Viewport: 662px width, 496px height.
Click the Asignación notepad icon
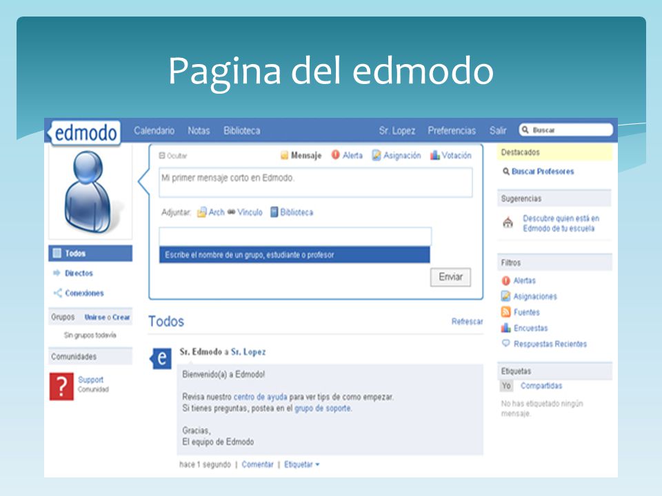click(x=377, y=155)
